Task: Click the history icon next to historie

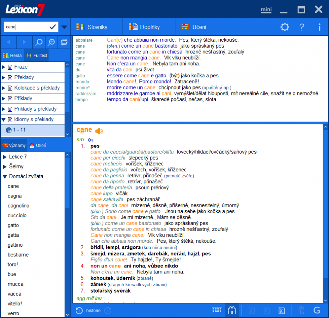Action: point(79,311)
